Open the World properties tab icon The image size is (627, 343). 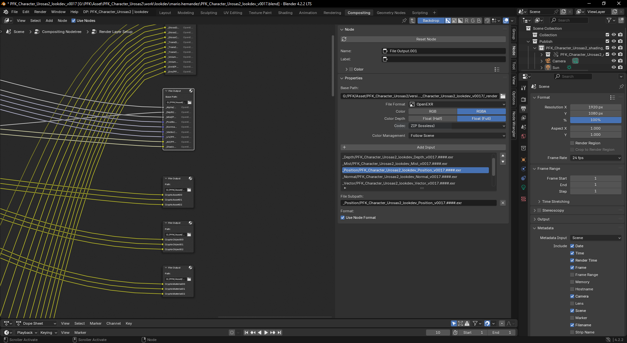[523, 136]
